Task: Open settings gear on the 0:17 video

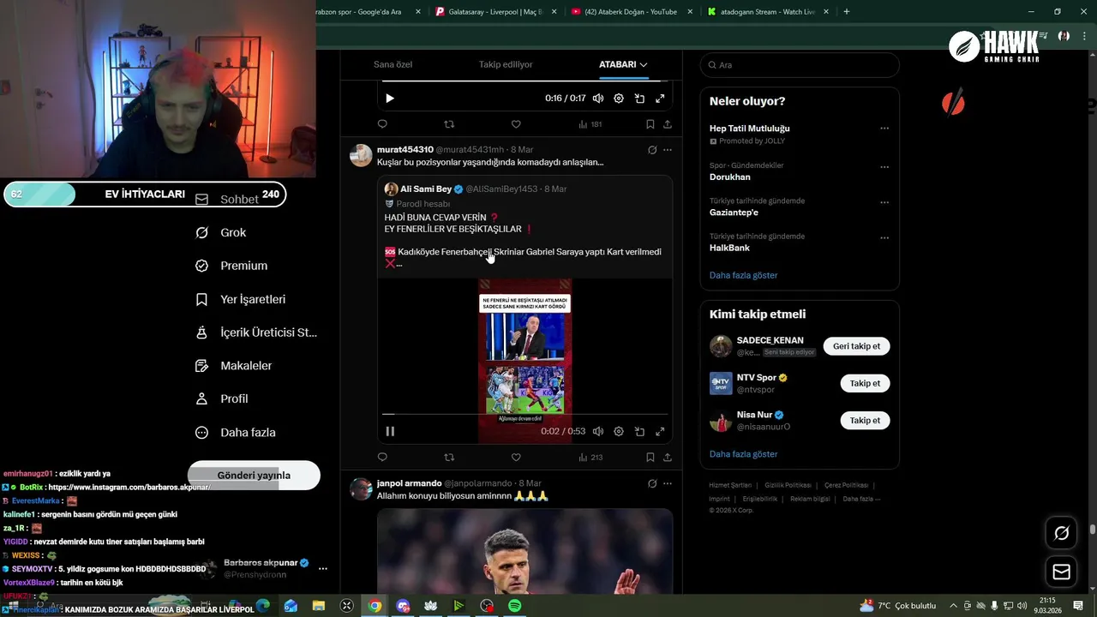Action: [x=619, y=99]
